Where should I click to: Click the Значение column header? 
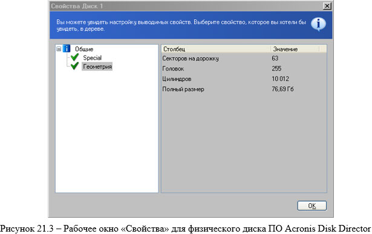click(x=295, y=49)
